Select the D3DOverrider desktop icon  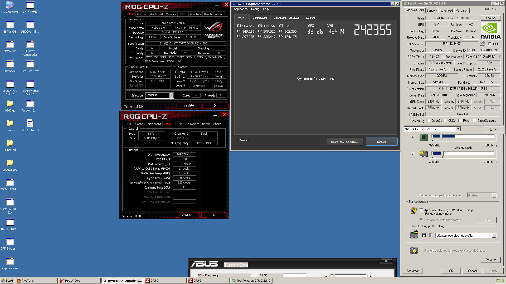point(30,27)
